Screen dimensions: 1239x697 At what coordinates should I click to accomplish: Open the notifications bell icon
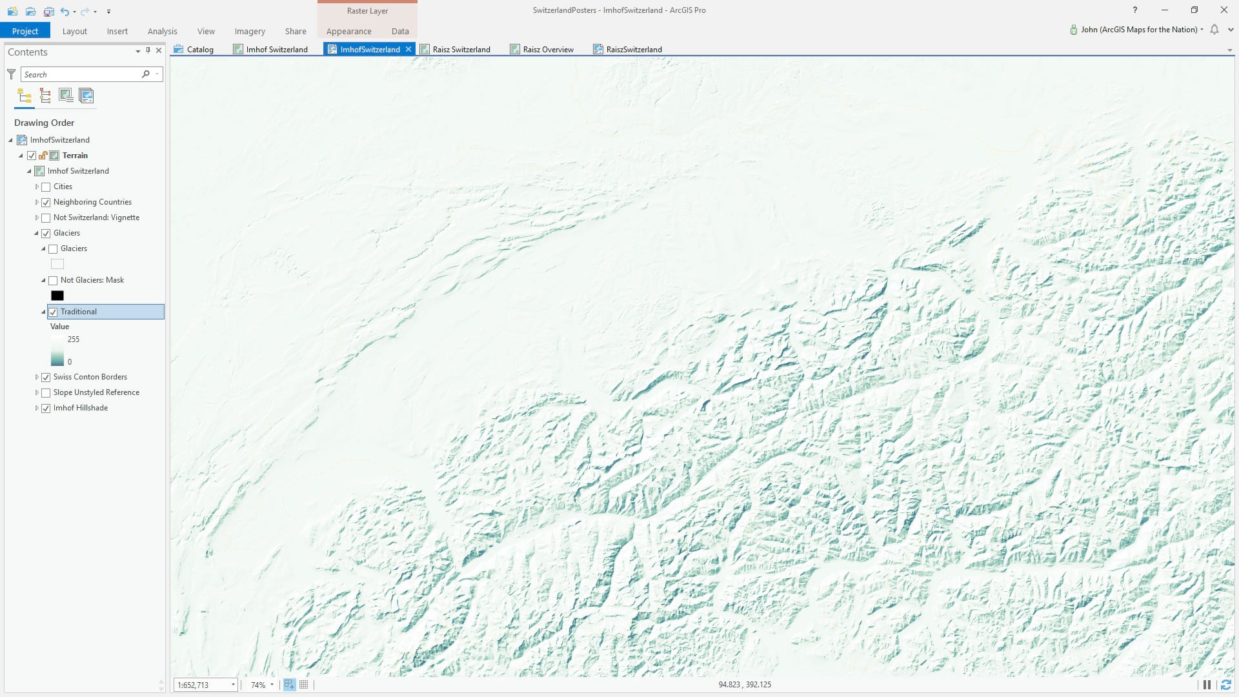(1214, 30)
